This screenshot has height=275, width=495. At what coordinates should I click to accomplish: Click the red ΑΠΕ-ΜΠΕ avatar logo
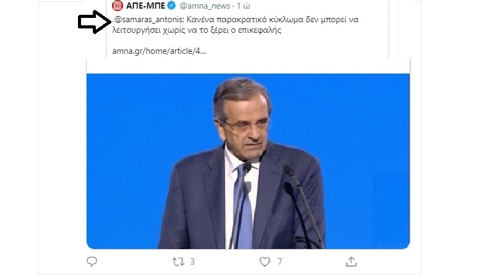coord(118,6)
